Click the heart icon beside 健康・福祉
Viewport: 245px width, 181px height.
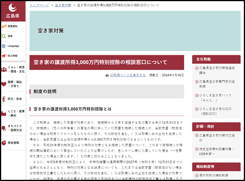tap(4, 84)
